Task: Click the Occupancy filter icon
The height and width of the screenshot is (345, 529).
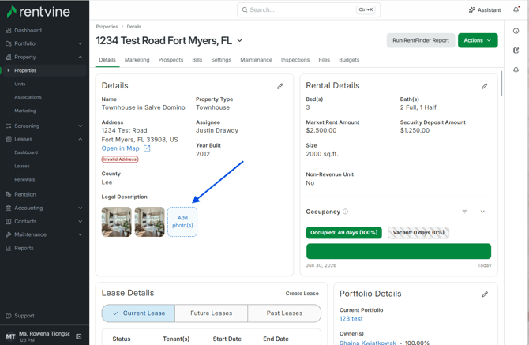Action: pyautogui.click(x=464, y=212)
